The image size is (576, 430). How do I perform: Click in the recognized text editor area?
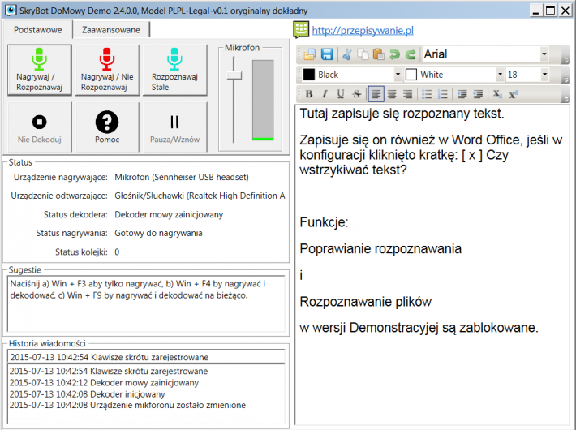tap(432, 265)
